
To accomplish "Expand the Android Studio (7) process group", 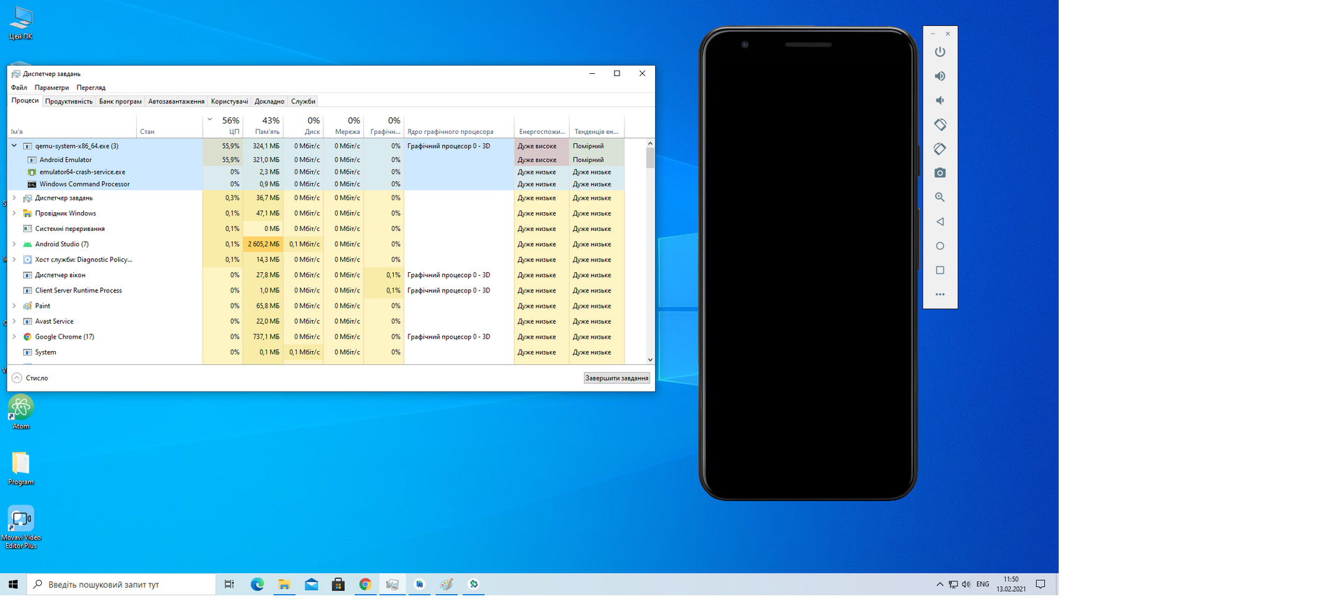I will coord(14,244).
